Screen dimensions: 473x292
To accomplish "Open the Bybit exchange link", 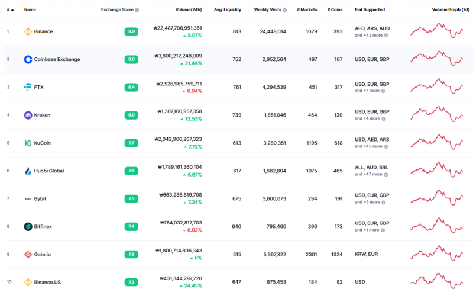I will pyautogui.click(x=40, y=198).
